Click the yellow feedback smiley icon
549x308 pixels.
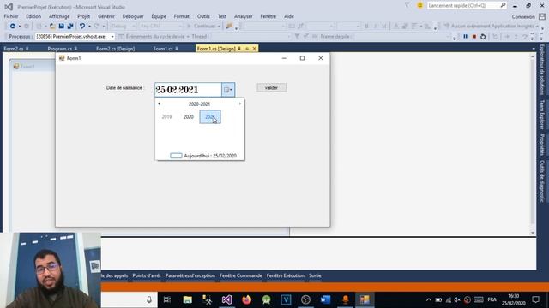419,5
